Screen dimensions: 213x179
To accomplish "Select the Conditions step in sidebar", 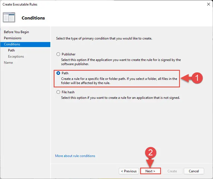I will (x=25, y=44).
